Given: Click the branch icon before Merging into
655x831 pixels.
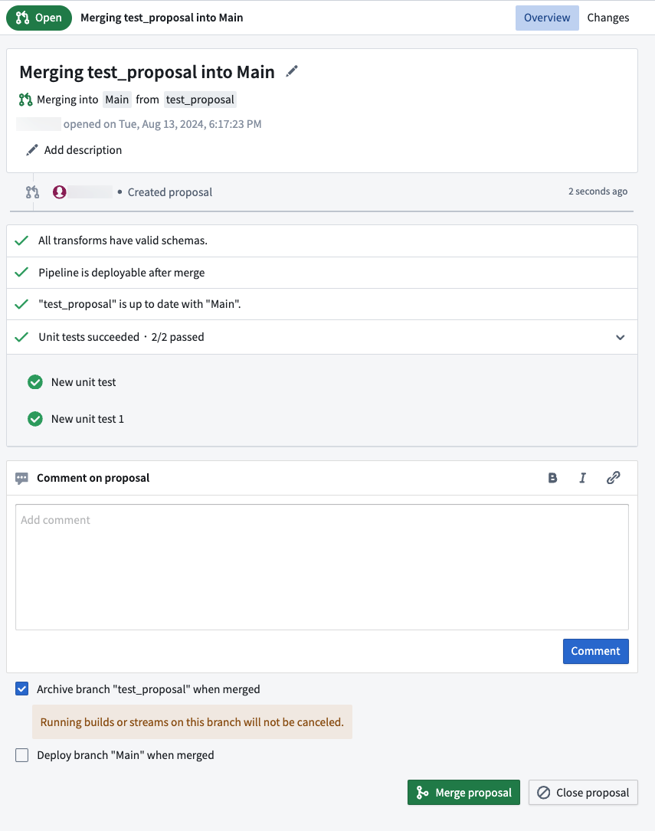Looking at the screenshot, I should point(25,100).
